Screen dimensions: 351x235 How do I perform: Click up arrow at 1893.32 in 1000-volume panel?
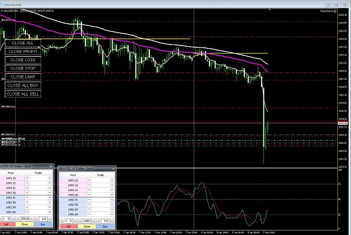[x=112, y=186]
